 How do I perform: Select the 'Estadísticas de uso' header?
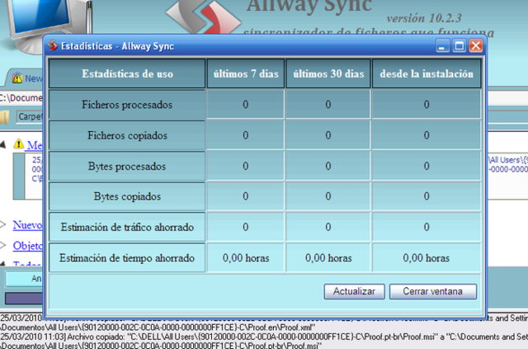[x=127, y=73]
